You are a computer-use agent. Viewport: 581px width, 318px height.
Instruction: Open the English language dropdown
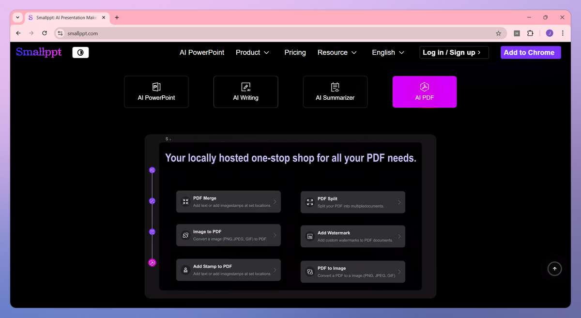pos(388,52)
